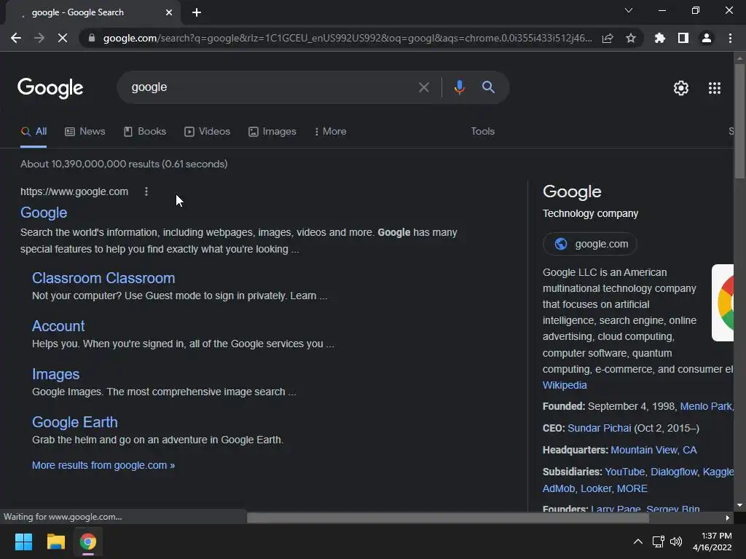Open the Images sitelink
This screenshot has width=746, height=559.
click(x=55, y=374)
